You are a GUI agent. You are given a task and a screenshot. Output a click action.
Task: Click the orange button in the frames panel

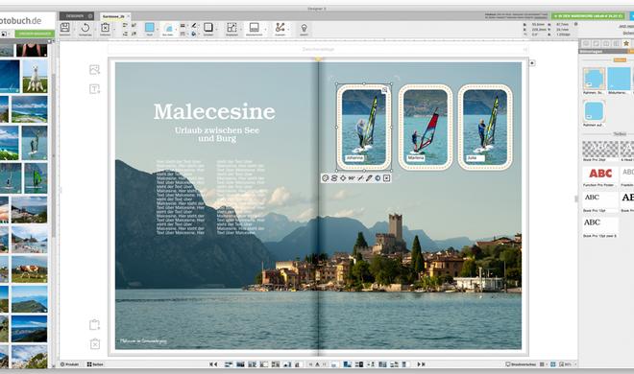pos(620,59)
